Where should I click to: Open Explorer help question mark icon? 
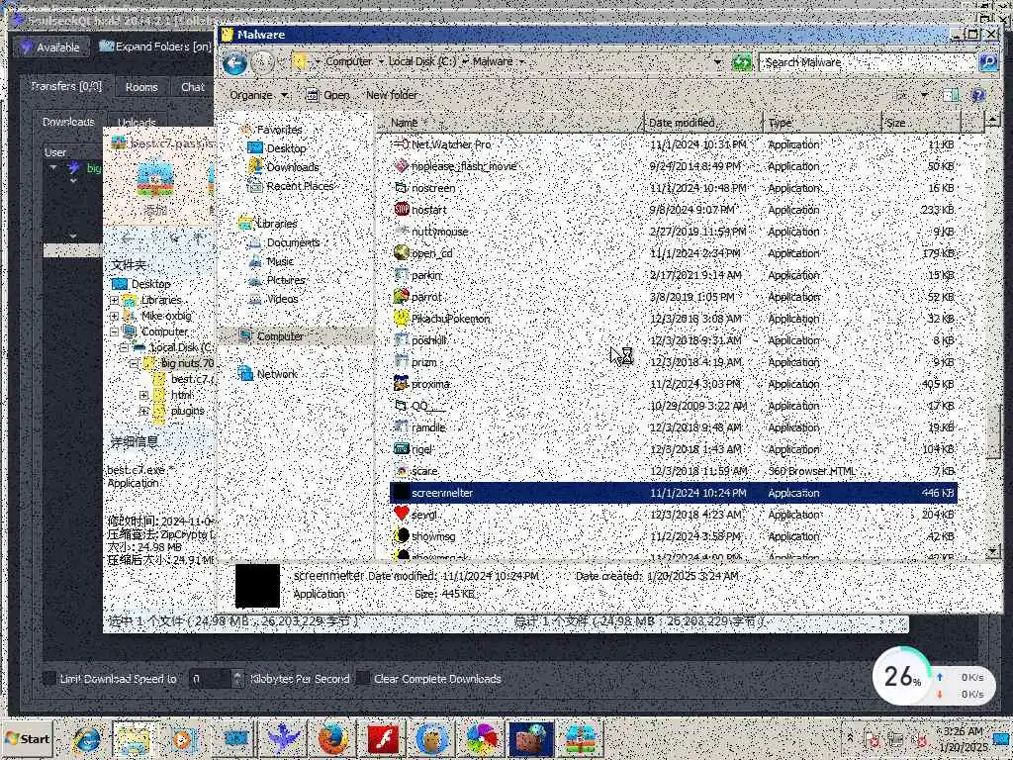978,95
